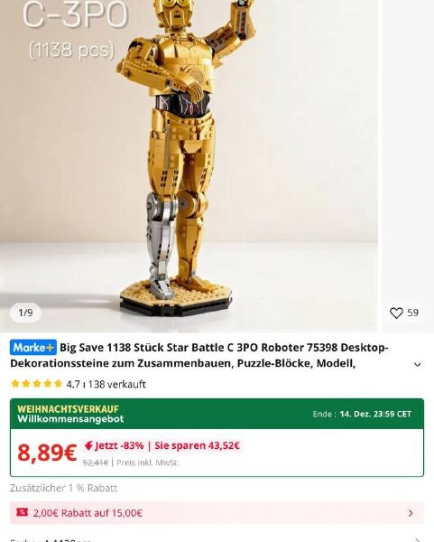Open the 2,00€ Rabatt coupon arrow
This screenshot has width=434, height=542.
pos(411,513)
